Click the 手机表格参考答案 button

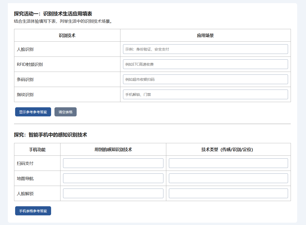point(33,211)
